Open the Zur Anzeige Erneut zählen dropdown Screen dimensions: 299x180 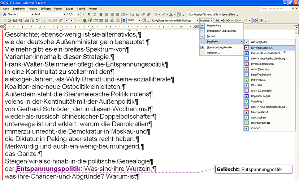click(x=220, y=14)
